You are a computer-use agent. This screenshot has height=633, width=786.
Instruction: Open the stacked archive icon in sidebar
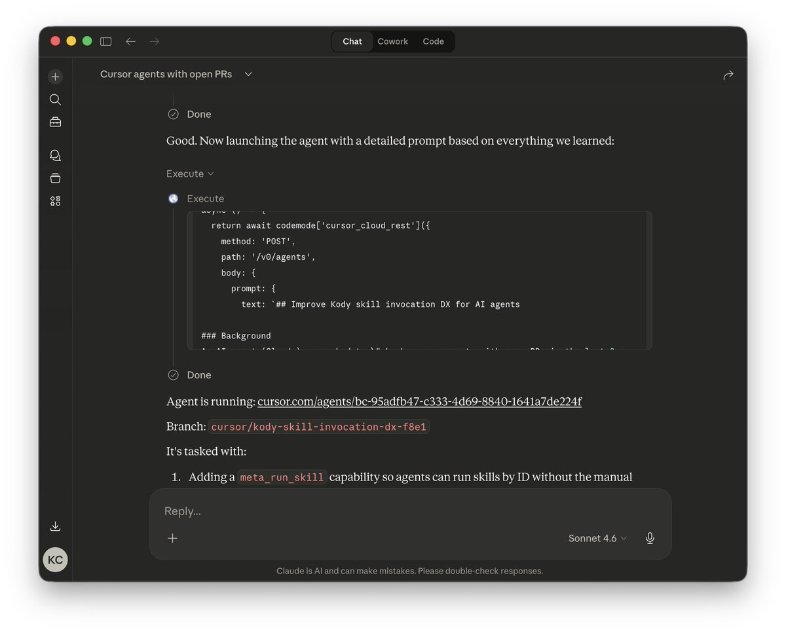click(x=55, y=178)
